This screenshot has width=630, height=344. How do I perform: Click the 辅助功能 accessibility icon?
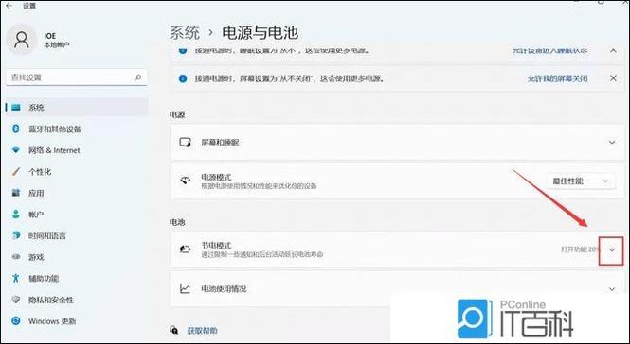tap(16, 278)
